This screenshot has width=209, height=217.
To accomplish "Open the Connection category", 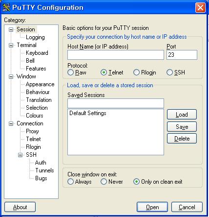I will coord(30,123).
